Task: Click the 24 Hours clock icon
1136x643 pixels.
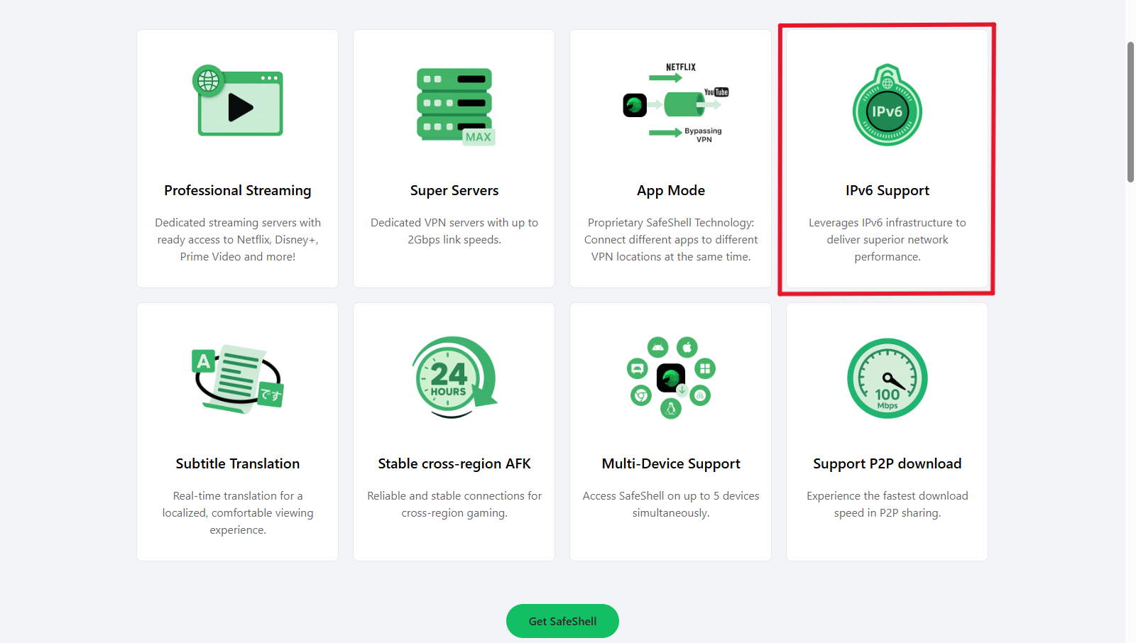Action: [x=452, y=378]
